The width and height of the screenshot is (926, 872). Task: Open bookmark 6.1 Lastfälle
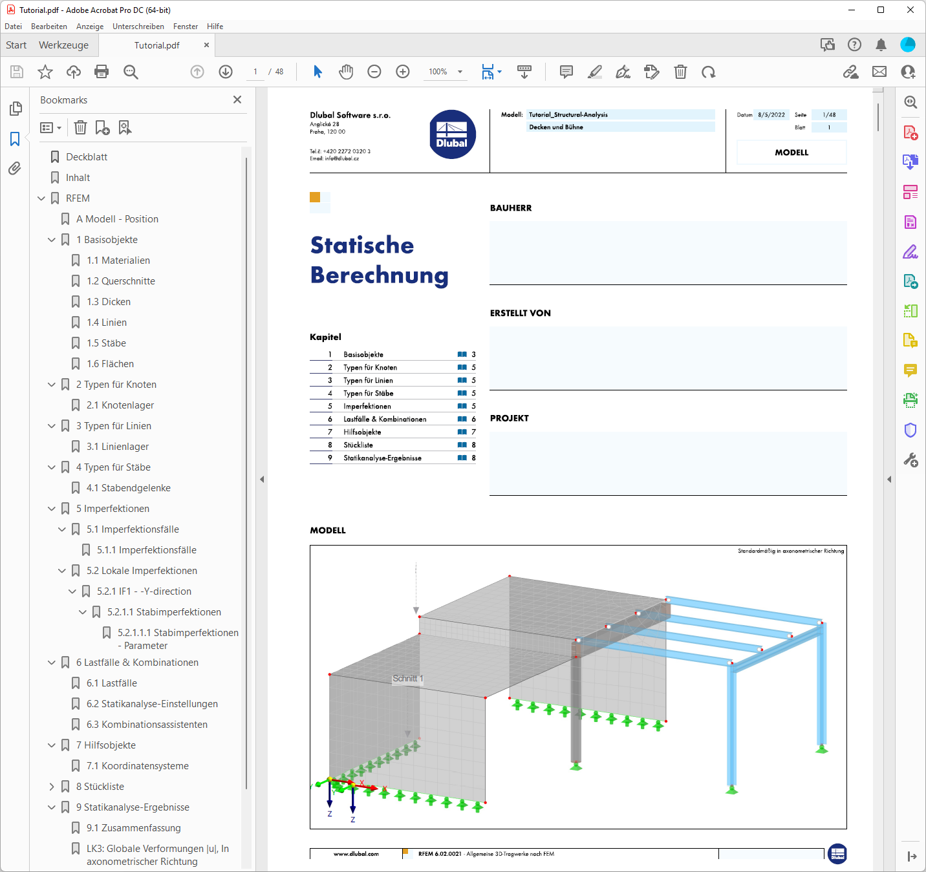[x=112, y=683]
